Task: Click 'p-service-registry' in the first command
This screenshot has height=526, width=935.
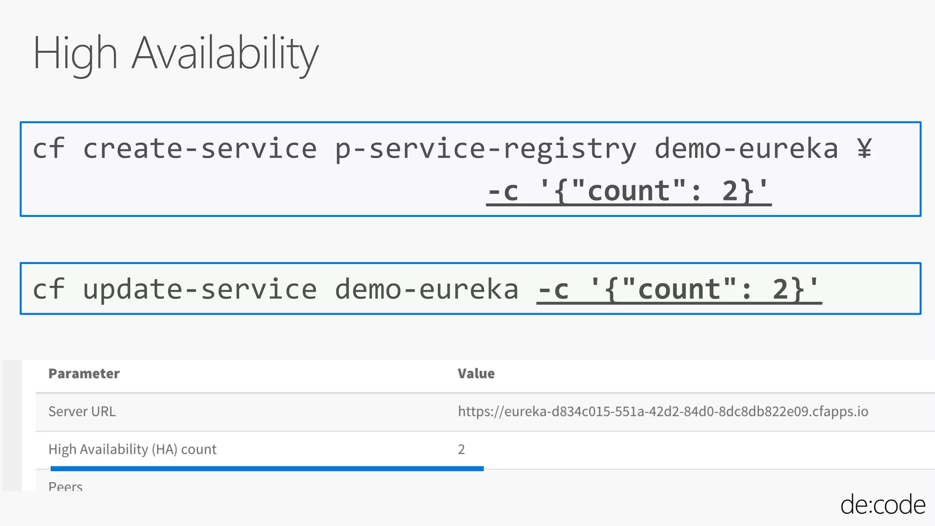Action: click(485, 149)
